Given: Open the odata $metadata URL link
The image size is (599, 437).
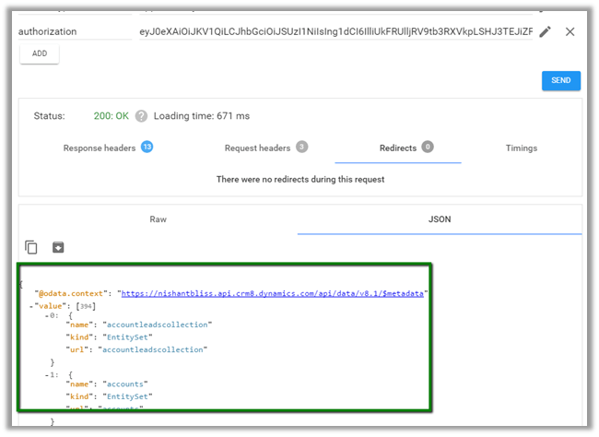Looking at the screenshot, I should coord(274,293).
